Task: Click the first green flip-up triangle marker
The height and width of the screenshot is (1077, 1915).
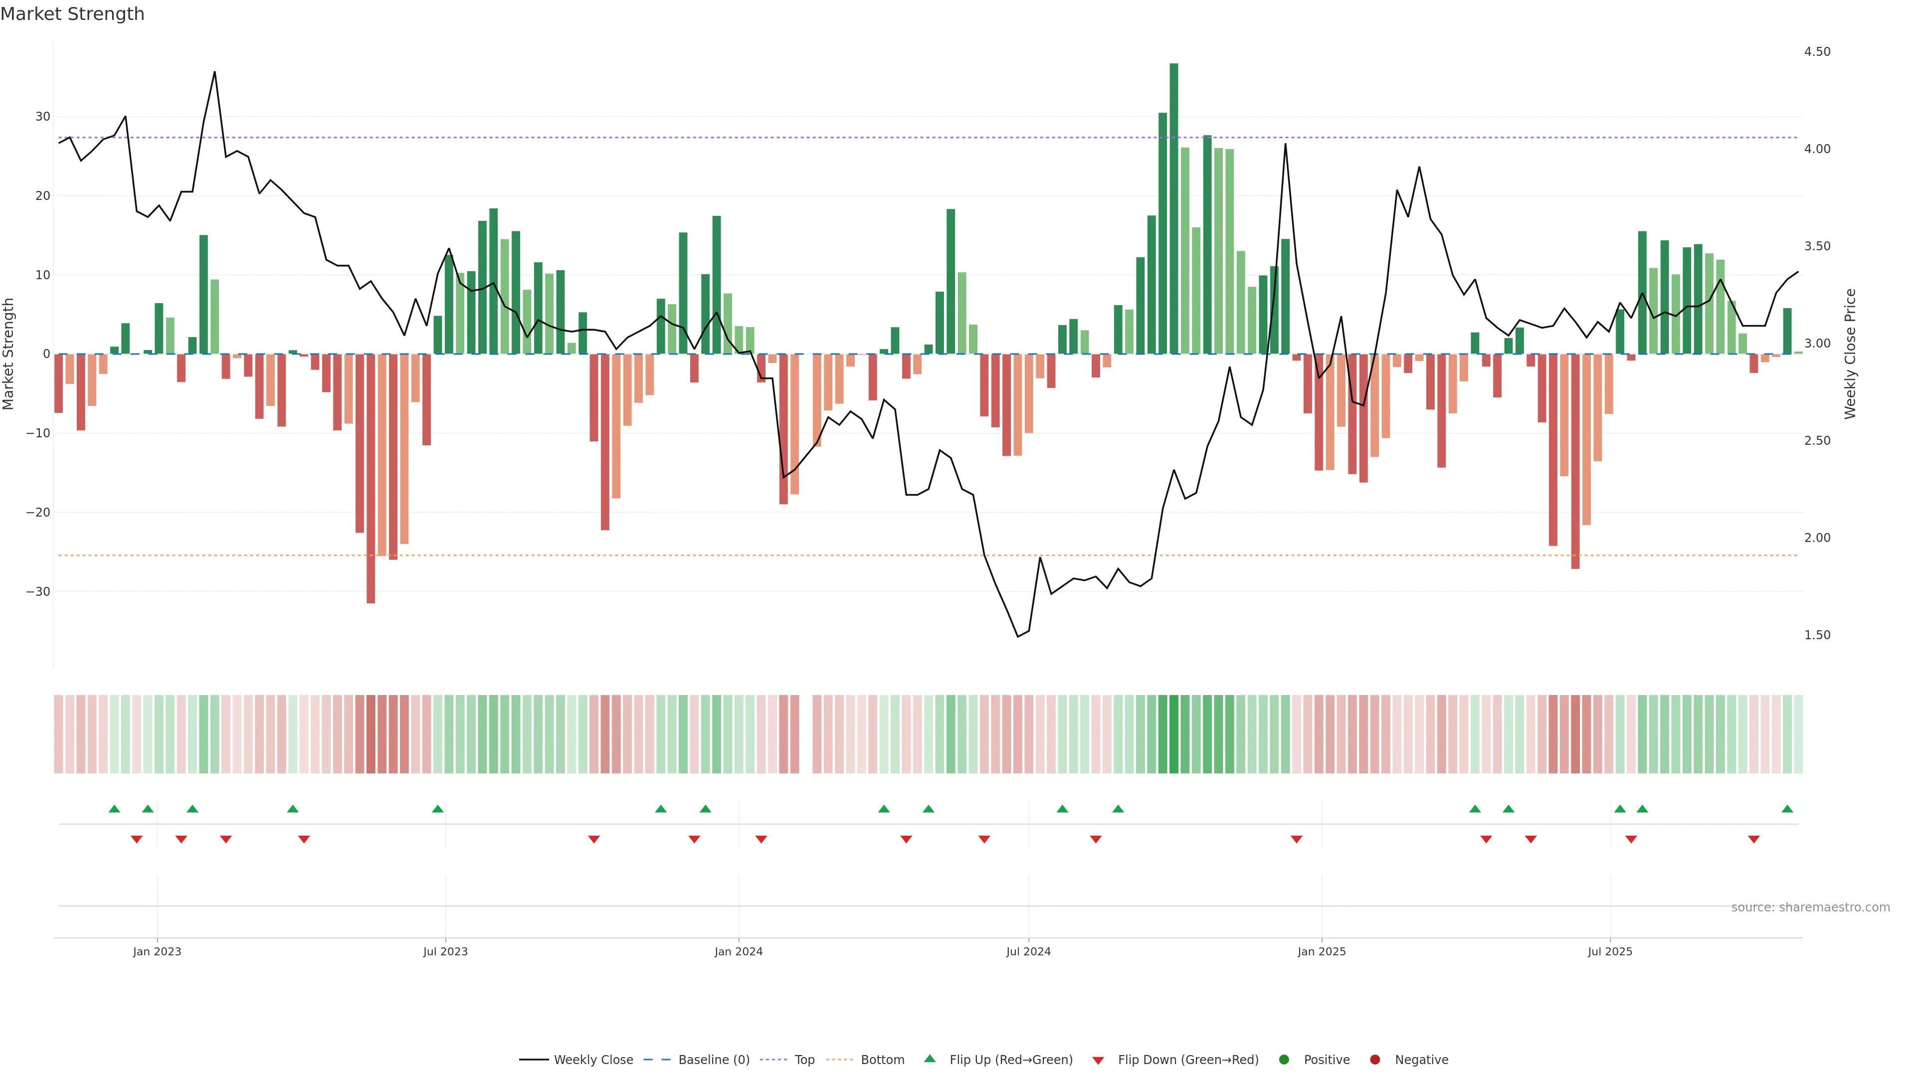Action: [114, 809]
